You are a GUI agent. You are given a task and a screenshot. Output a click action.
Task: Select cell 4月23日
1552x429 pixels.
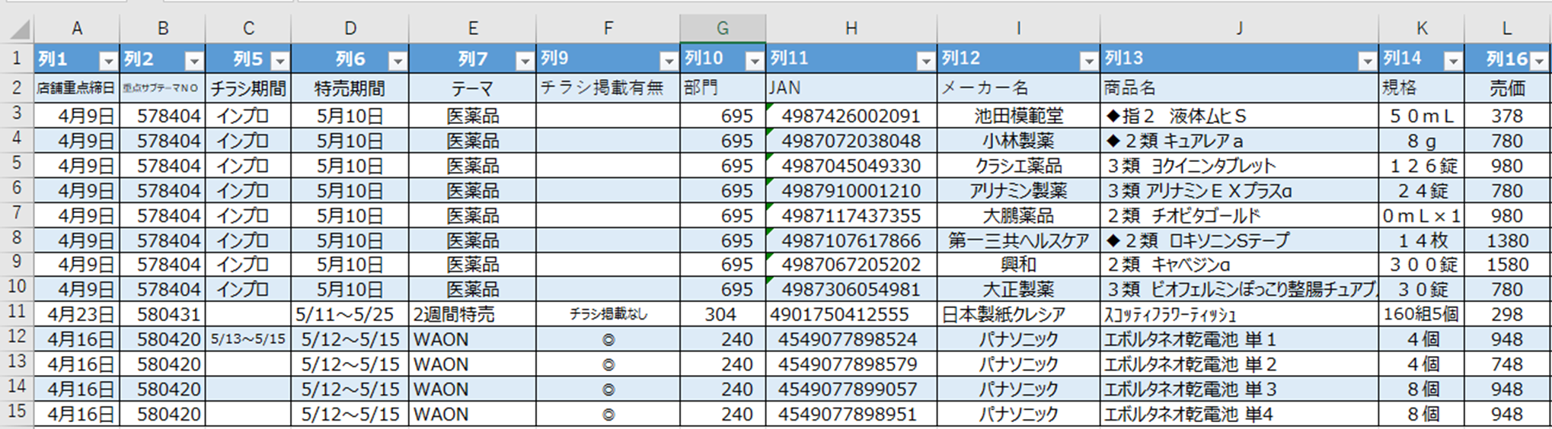77,314
